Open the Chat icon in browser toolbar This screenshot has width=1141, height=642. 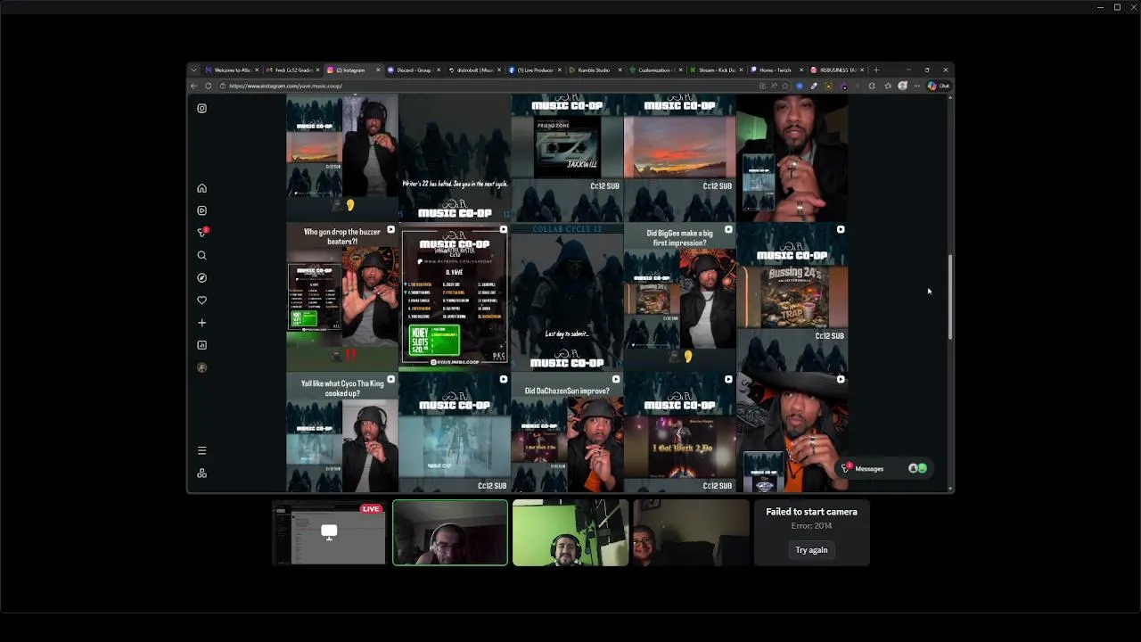939,86
